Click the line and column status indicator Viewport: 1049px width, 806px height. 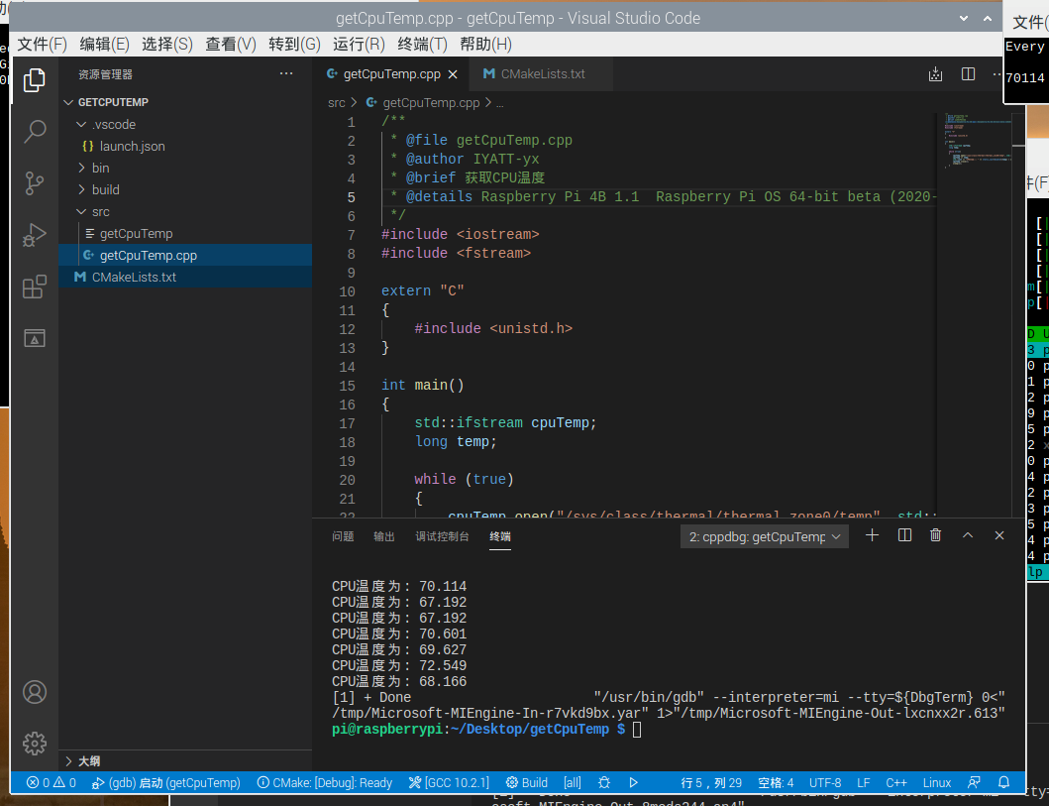pyautogui.click(x=711, y=782)
